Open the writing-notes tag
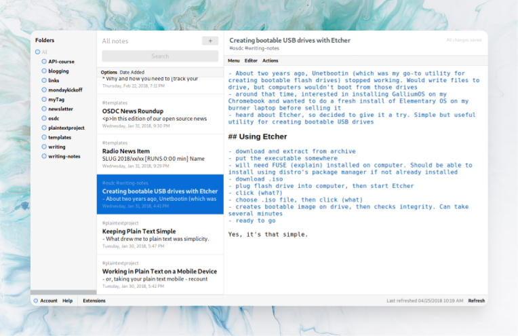 coord(63,156)
